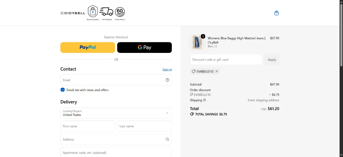343x157 pixels.
Task: Click the tag icon on EVABELLE10 chip
Action: [194, 71]
